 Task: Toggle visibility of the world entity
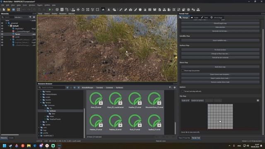2,37
